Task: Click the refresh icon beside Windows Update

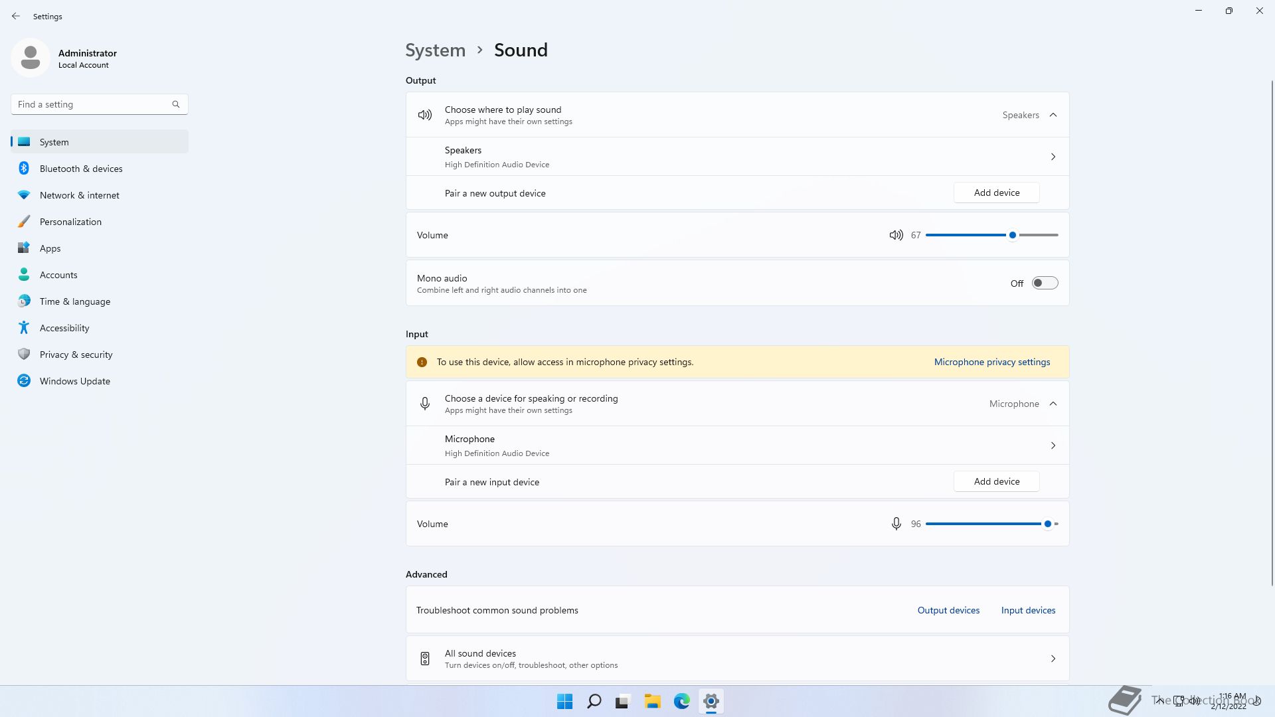Action: 24,380
